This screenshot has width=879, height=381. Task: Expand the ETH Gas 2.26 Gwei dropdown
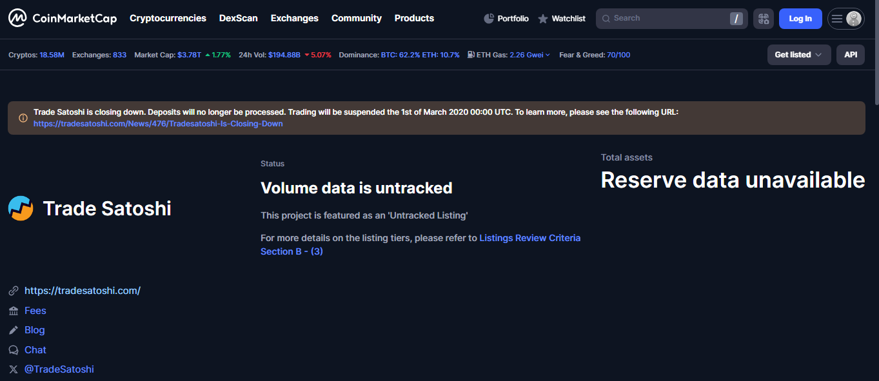coord(530,55)
